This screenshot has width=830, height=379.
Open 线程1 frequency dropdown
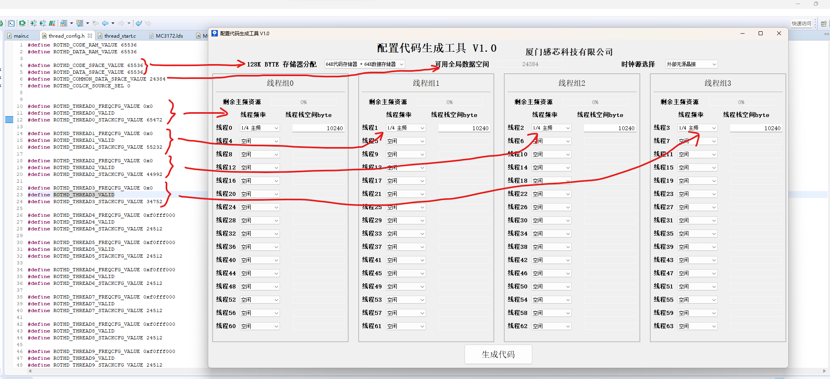(x=406, y=128)
